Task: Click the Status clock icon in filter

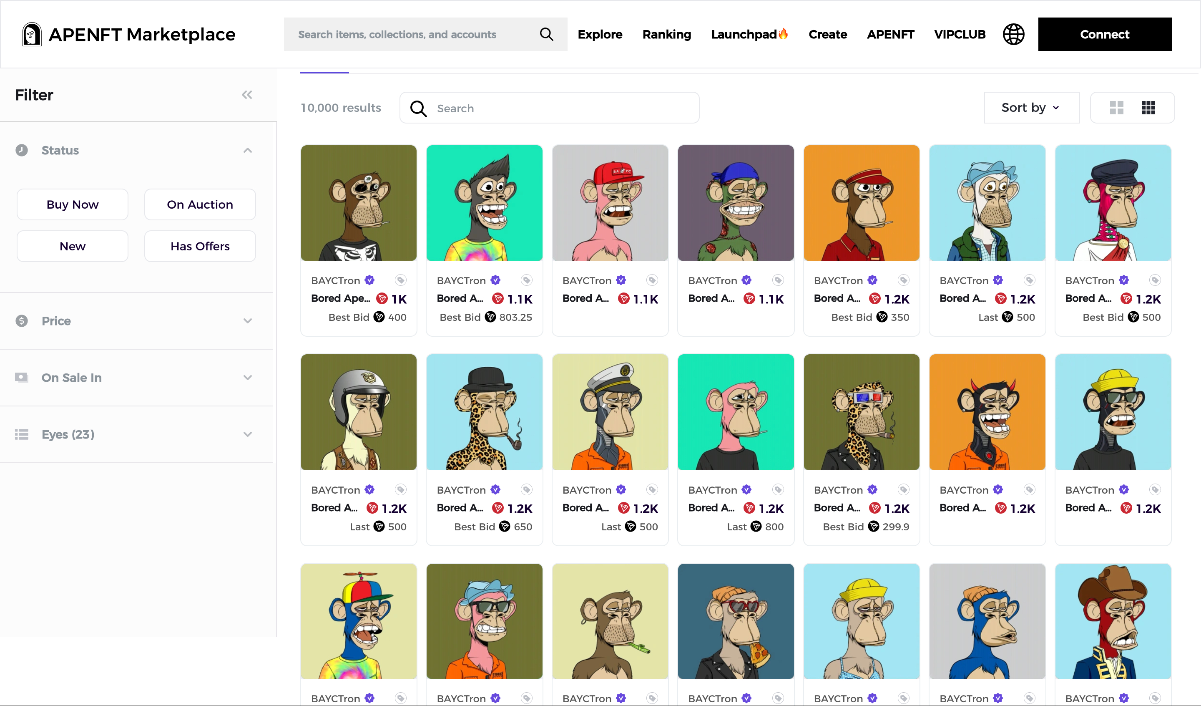Action: coord(21,150)
